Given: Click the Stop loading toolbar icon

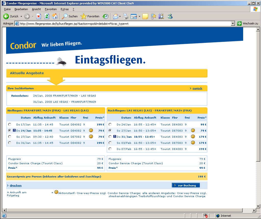Looking at the screenshot, I should tap(38, 16).
